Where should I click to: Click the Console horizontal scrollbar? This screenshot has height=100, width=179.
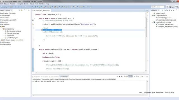point(89,95)
